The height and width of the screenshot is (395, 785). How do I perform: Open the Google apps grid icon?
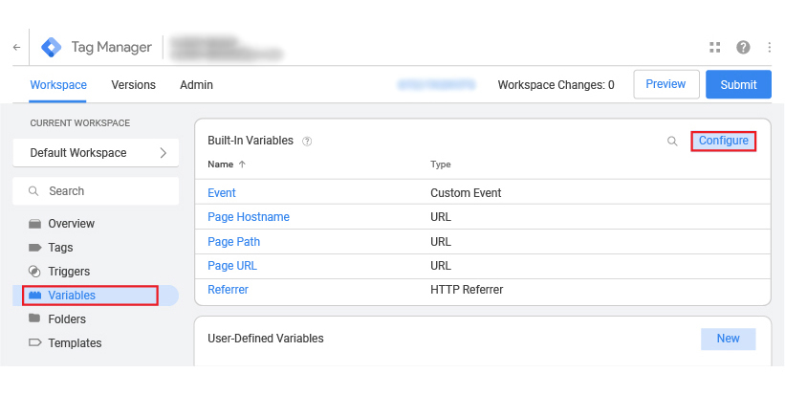pyautogui.click(x=715, y=47)
